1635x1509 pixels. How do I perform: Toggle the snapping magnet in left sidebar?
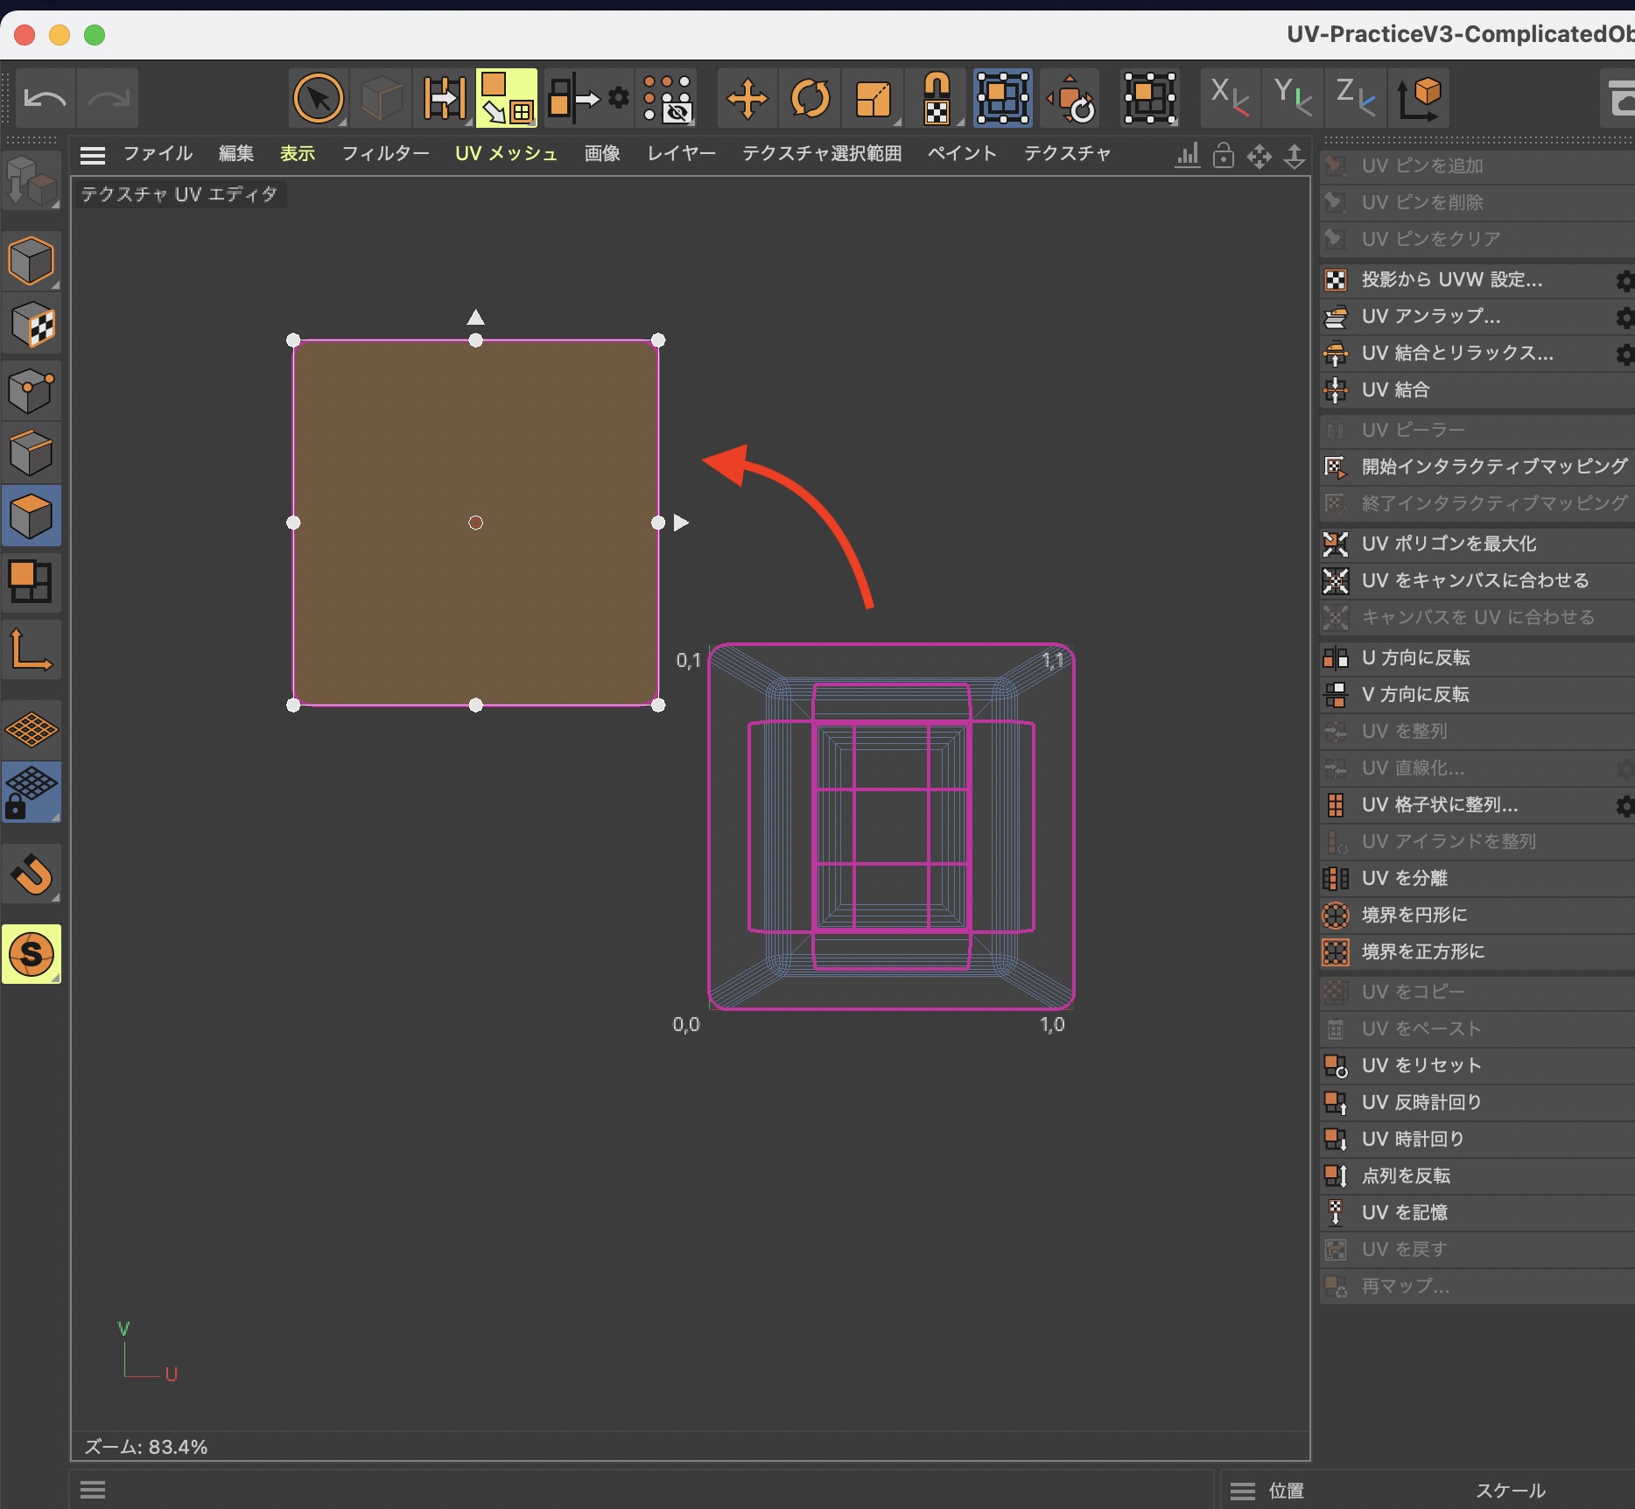coord(32,874)
